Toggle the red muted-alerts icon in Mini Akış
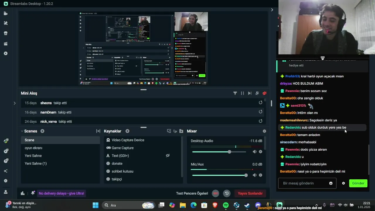The width and height of the screenshot is (375, 211). [x=265, y=93]
